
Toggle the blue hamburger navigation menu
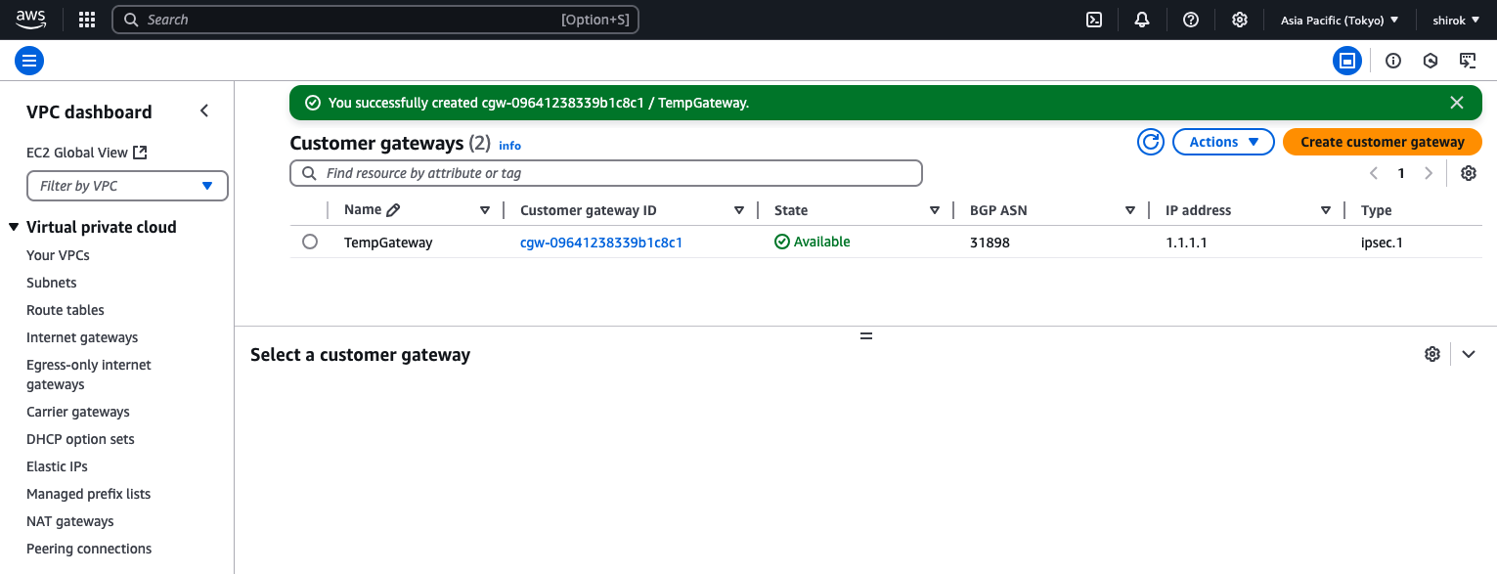(29, 61)
